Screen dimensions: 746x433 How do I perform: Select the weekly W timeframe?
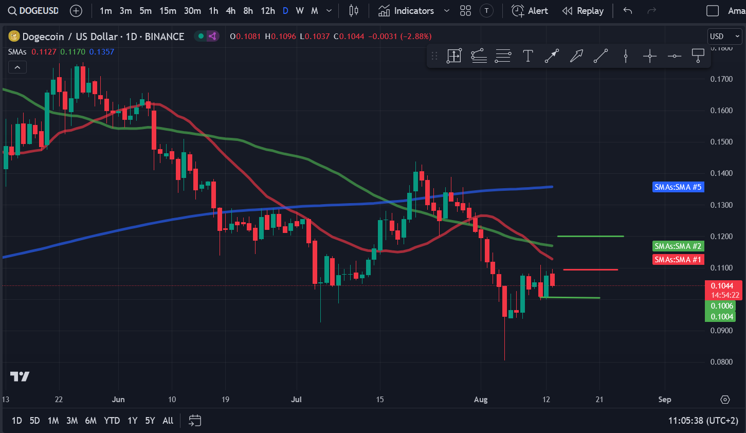[300, 11]
